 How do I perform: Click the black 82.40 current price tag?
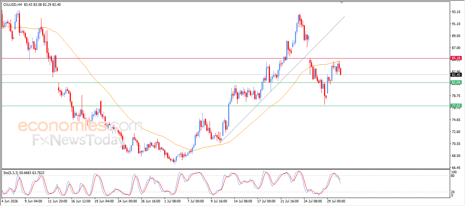pos(456,75)
